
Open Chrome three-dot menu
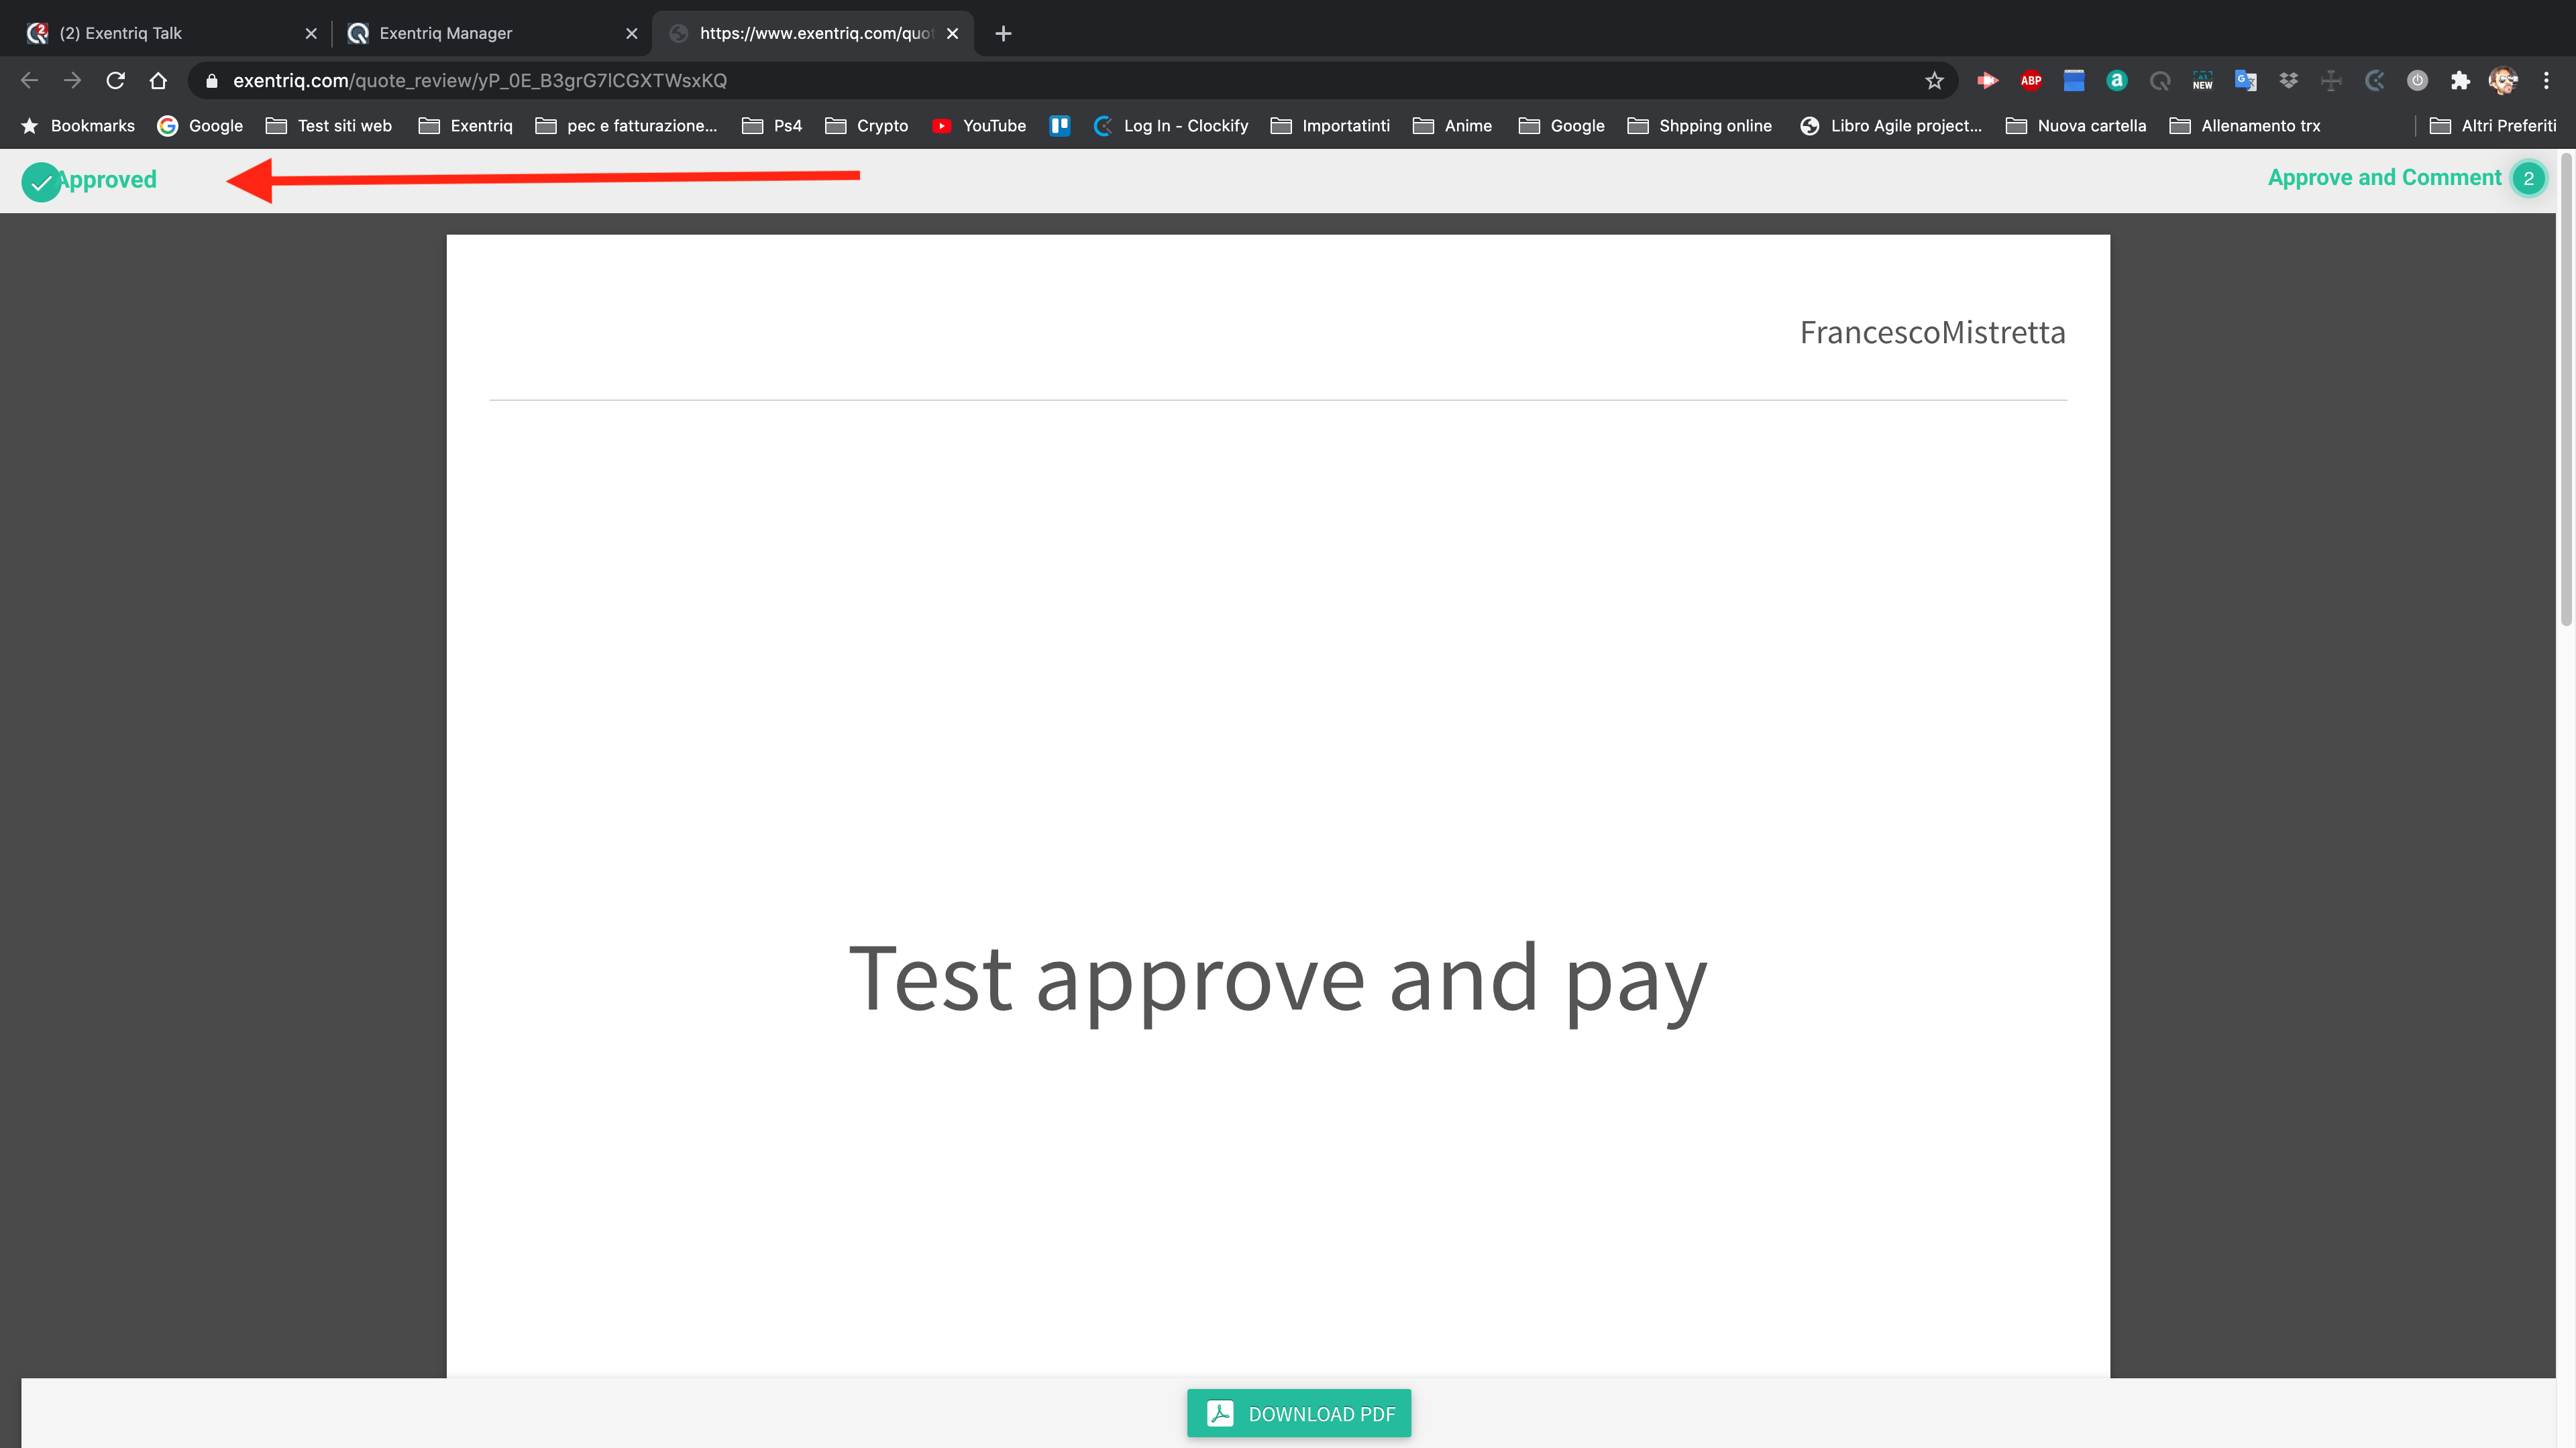(2546, 81)
